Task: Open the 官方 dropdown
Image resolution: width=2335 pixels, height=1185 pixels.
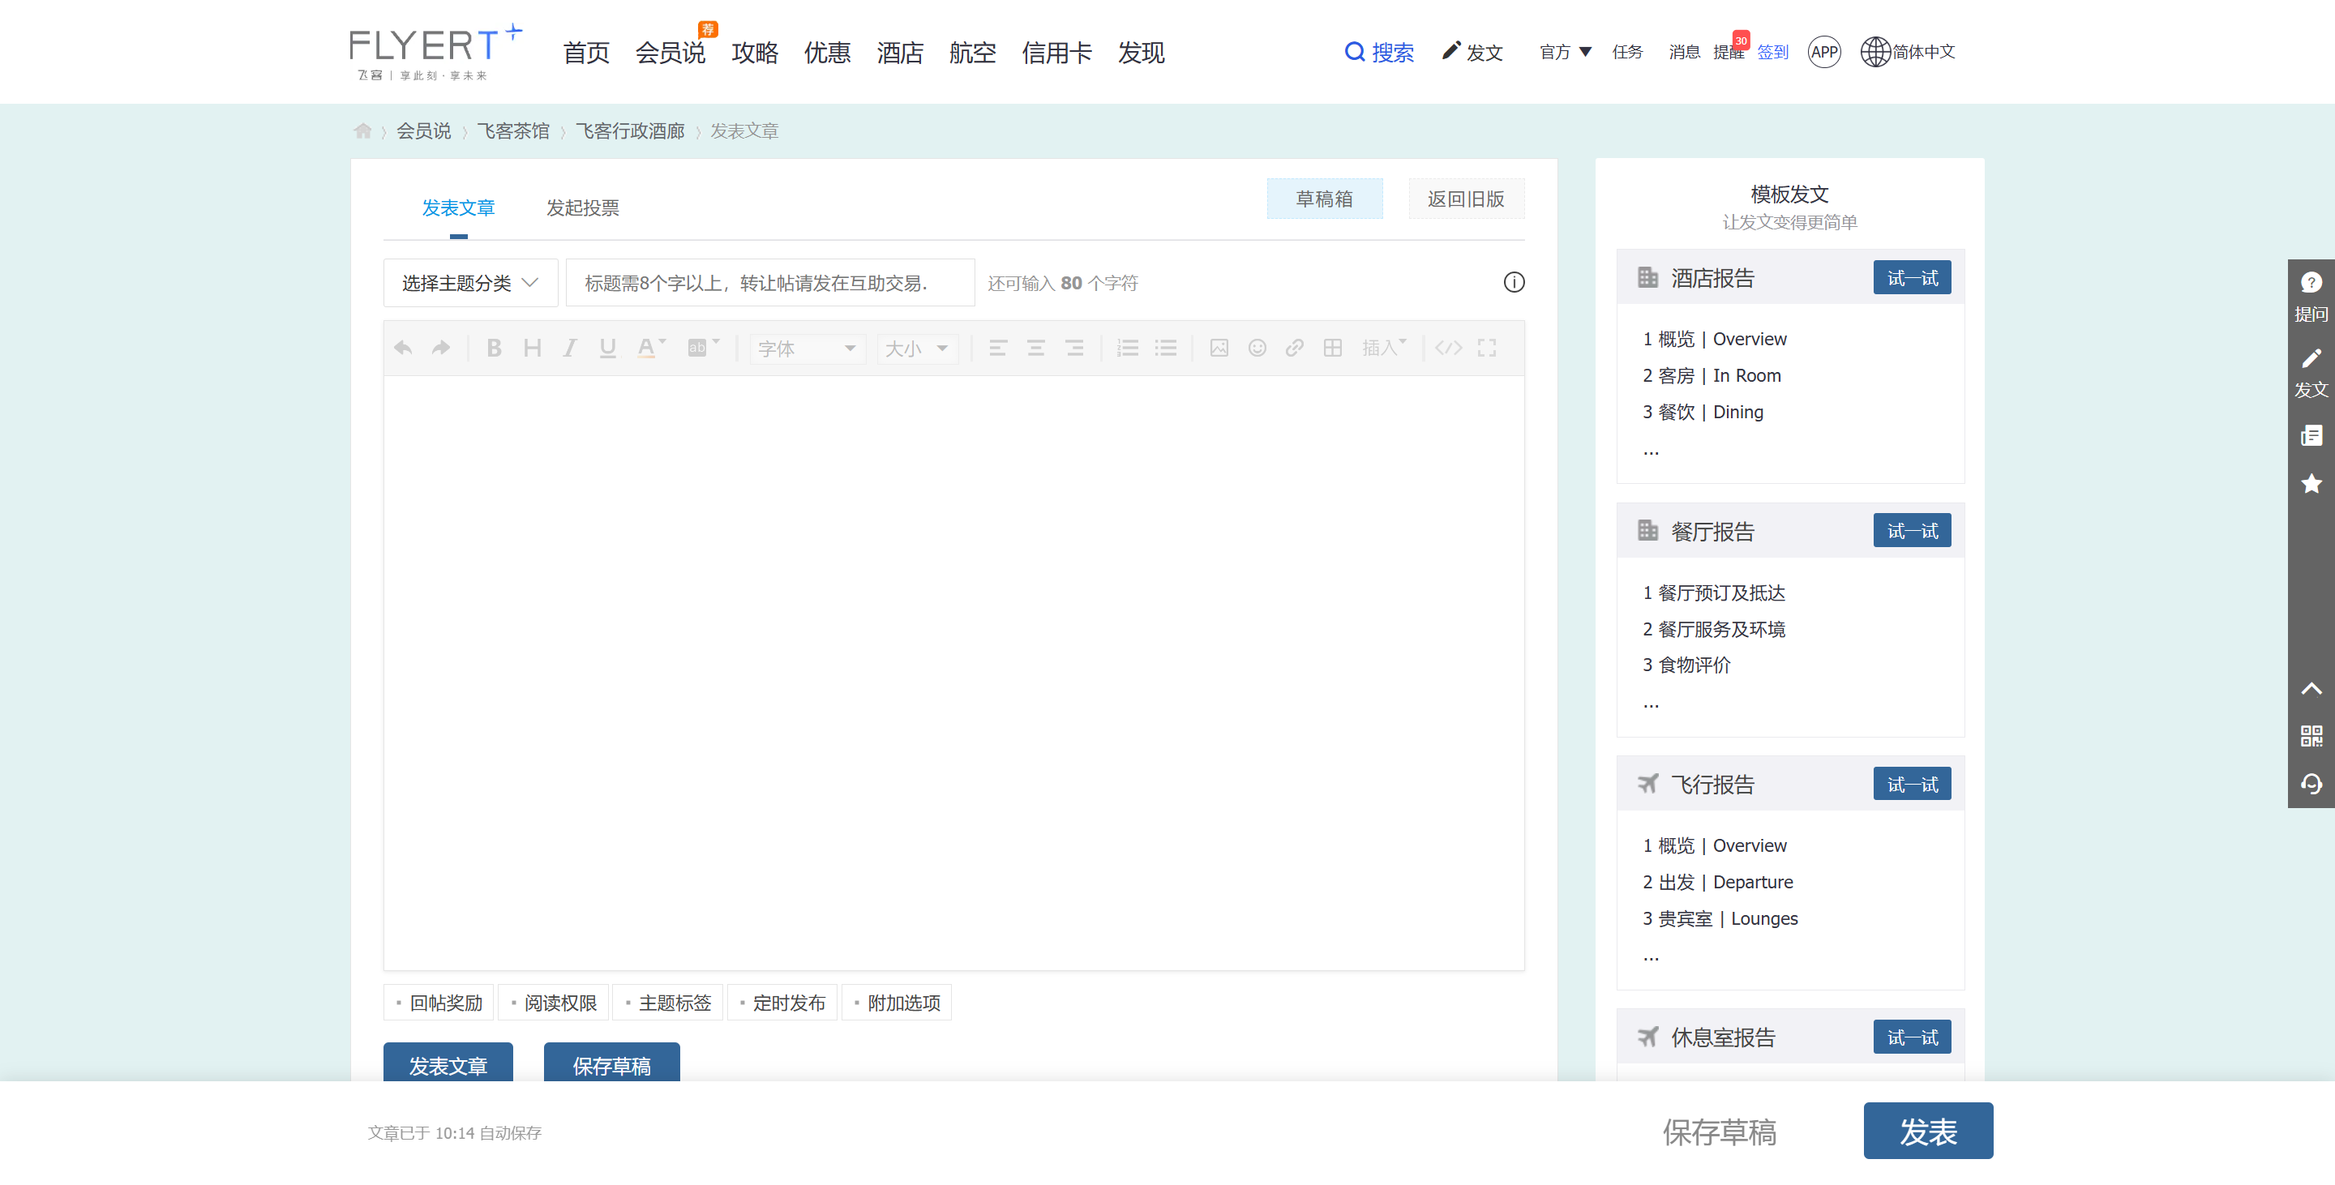Action: [1566, 53]
